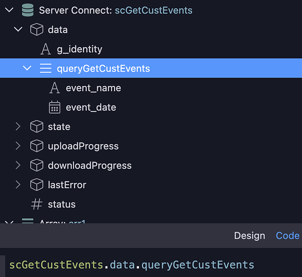Expand the lastError node
The width and height of the screenshot is (302, 277).
click(x=18, y=184)
